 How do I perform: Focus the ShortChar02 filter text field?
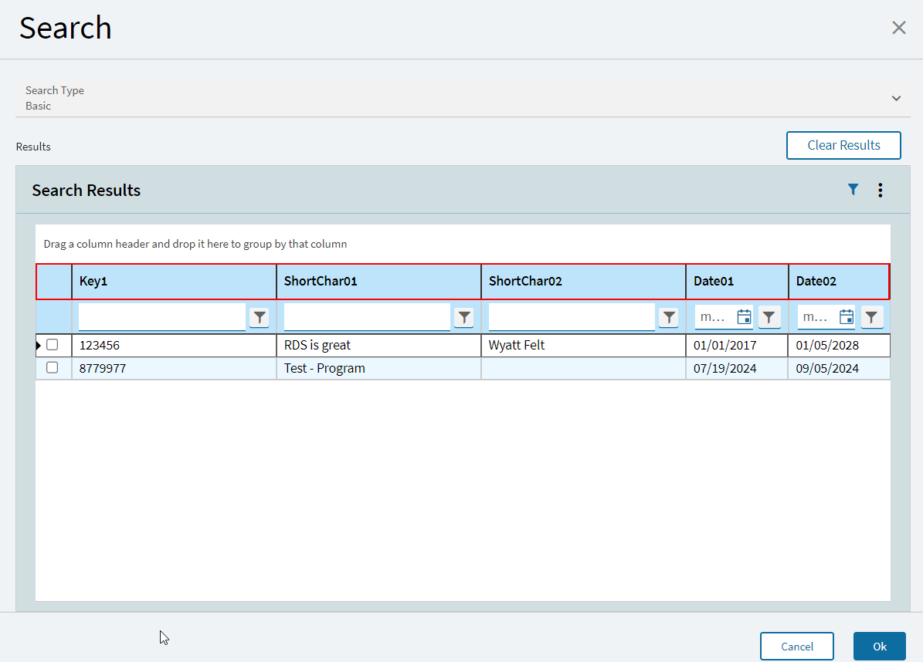571,316
